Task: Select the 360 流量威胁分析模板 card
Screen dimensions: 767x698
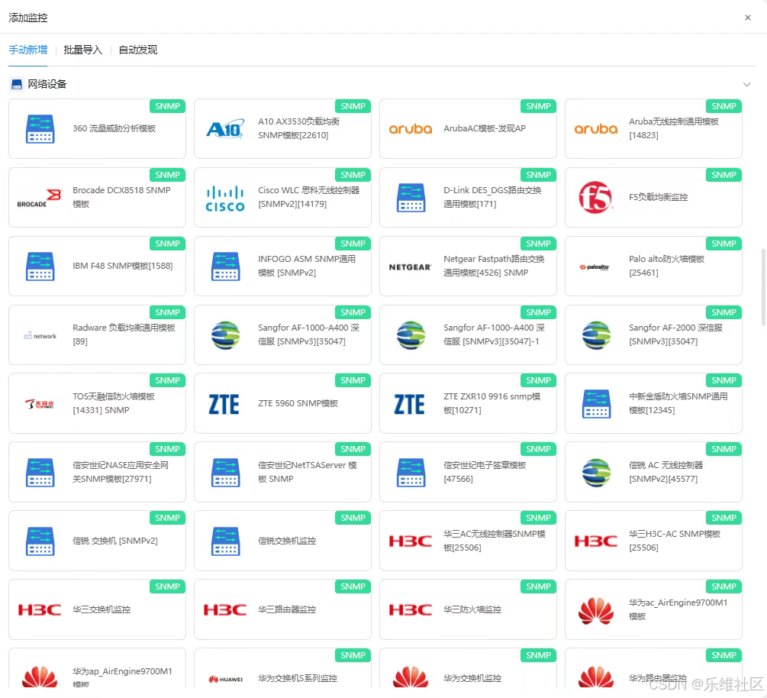Action: pyautogui.click(x=98, y=129)
